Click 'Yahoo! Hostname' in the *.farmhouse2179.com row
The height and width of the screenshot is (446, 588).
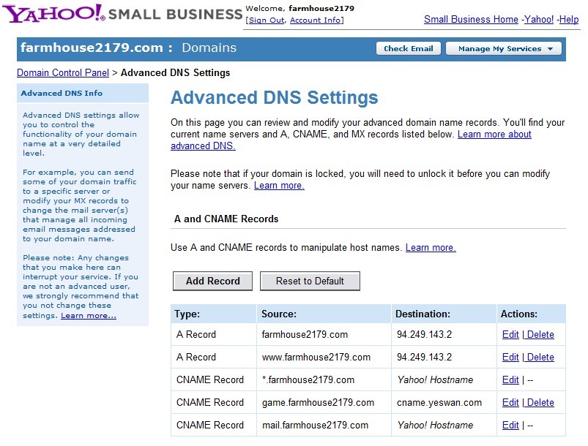pos(435,379)
